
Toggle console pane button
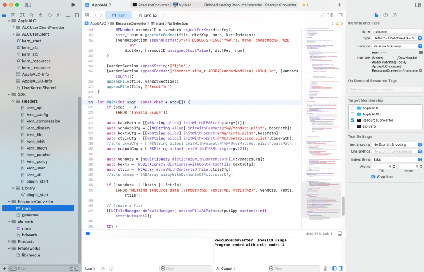pos(341,269)
